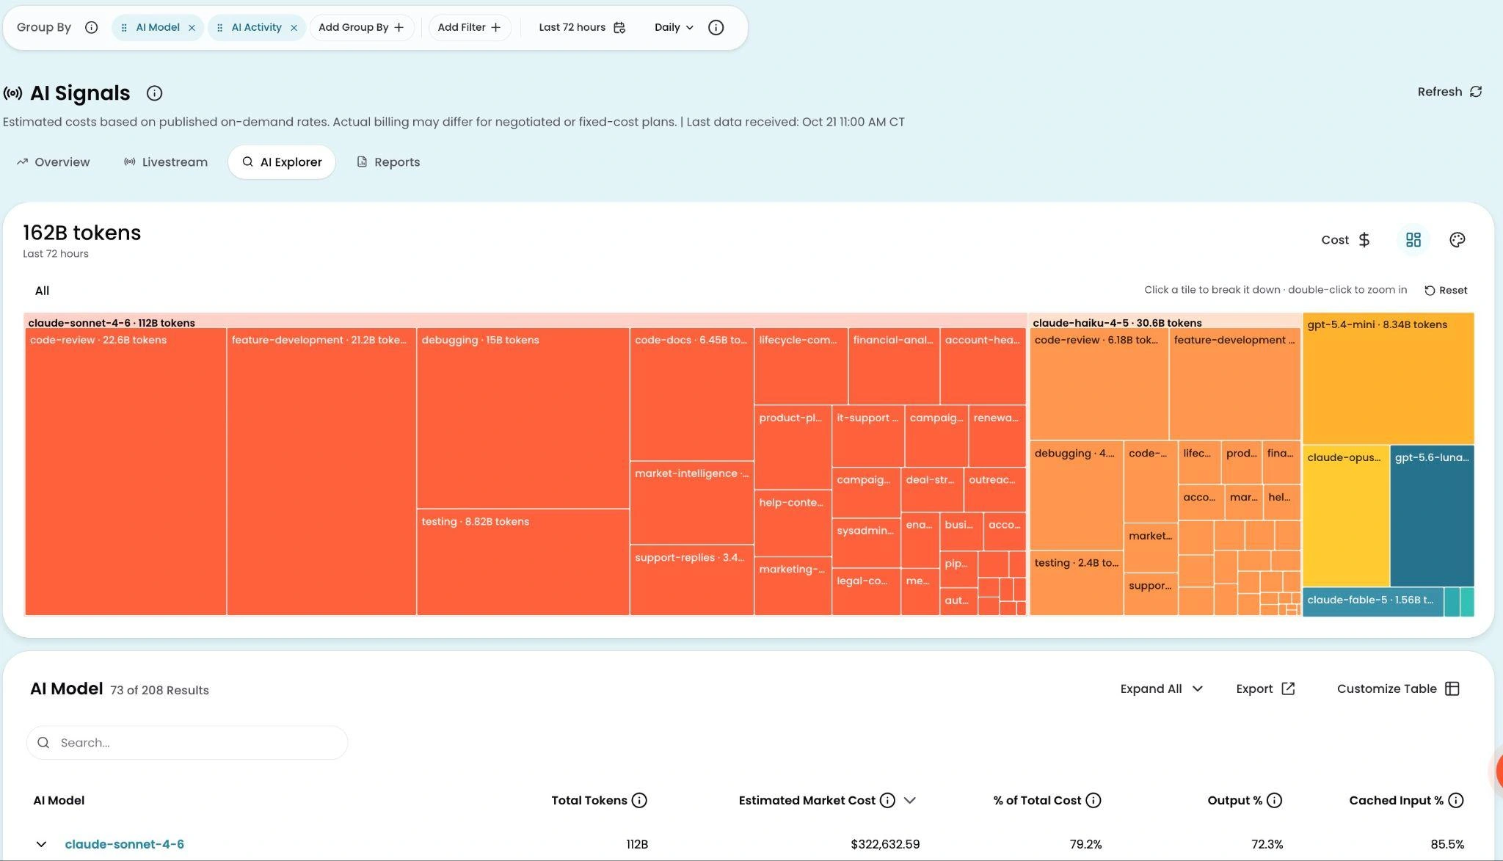This screenshot has width=1503, height=861.
Task: Select the treemap grid view icon
Action: pos(1413,240)
